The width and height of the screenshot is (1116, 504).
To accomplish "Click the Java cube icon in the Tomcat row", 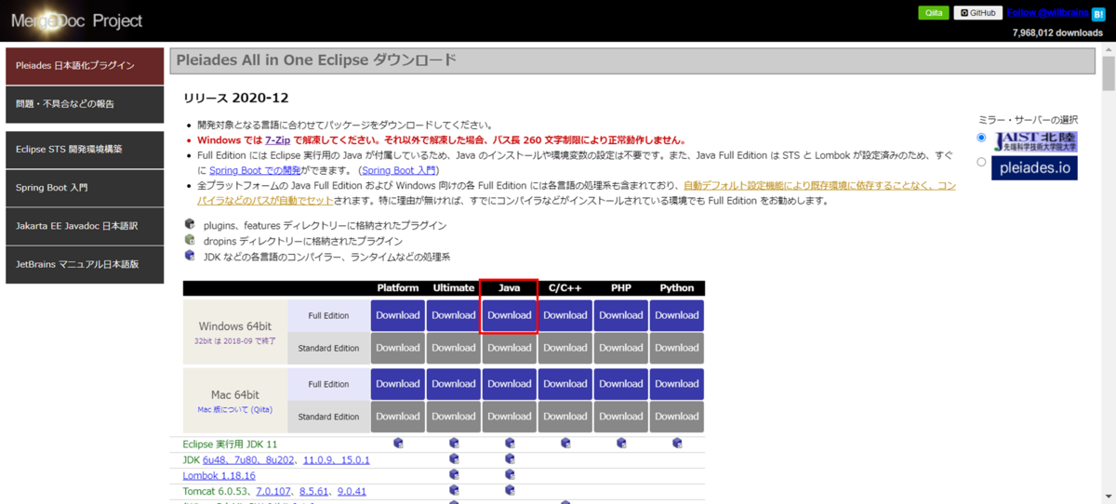I will [510, 490].
